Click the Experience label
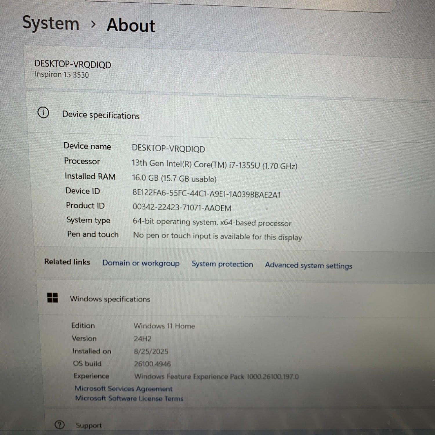Image resolution: width=435 pixels, height=435 pixels. coord(91,376)
